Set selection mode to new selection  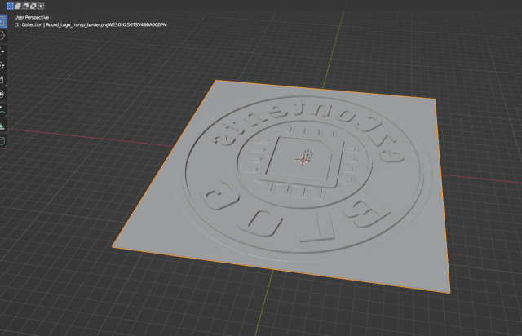click(8, 6)
